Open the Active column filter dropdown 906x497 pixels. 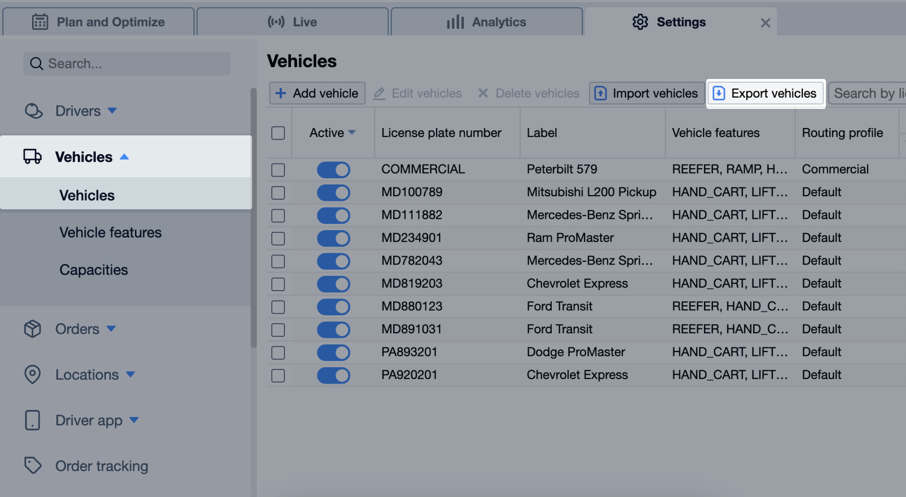coord(352,133)
